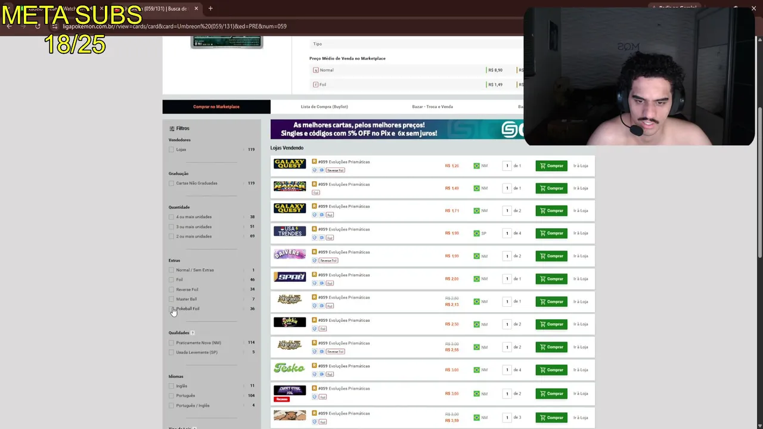763x429 pixels.
Task: Click the blue shield icon in the Sukka row
Action: (x=315, y=329)
